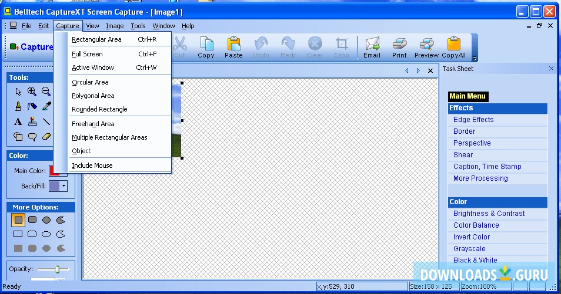Select the paint brush tool
561x294 pixels.
pyautogui.click(x=18, y=106)
